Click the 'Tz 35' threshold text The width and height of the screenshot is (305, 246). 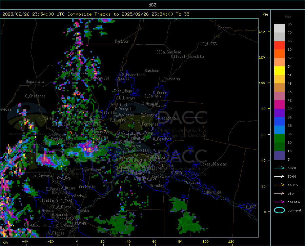pyautogui.click(x=182, y=14)
